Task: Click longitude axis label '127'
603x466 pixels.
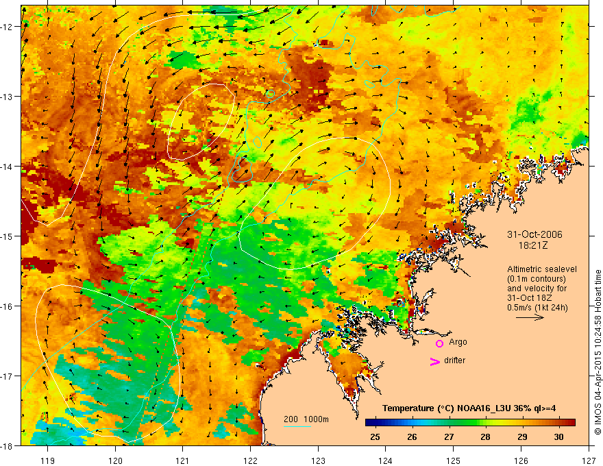Action: [x=589, y=461]
